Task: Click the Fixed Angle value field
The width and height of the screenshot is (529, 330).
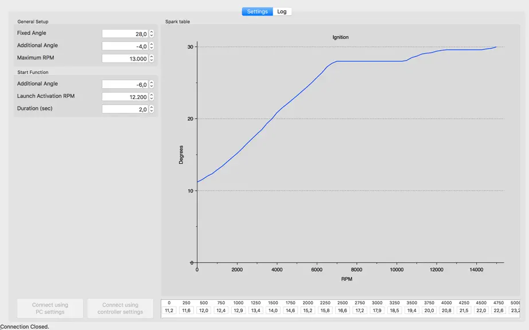Action: tap(125, 34)
